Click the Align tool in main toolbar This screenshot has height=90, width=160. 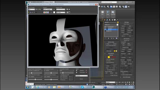pyautogui.click(x=105, y=7)
